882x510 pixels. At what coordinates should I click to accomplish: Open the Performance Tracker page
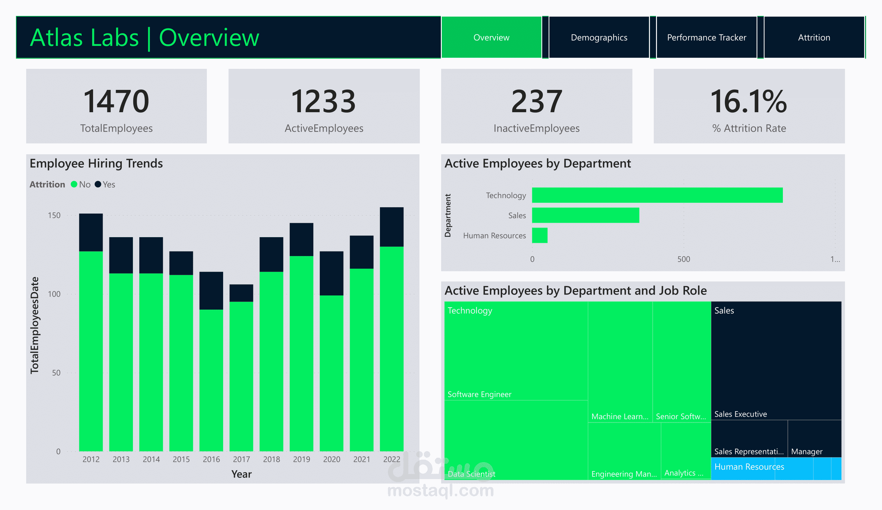click(x=706, y=37)
